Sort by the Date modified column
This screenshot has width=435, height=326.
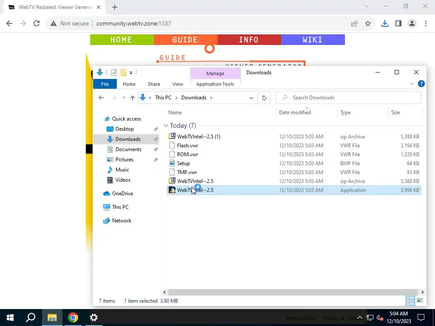click(295, 112)
